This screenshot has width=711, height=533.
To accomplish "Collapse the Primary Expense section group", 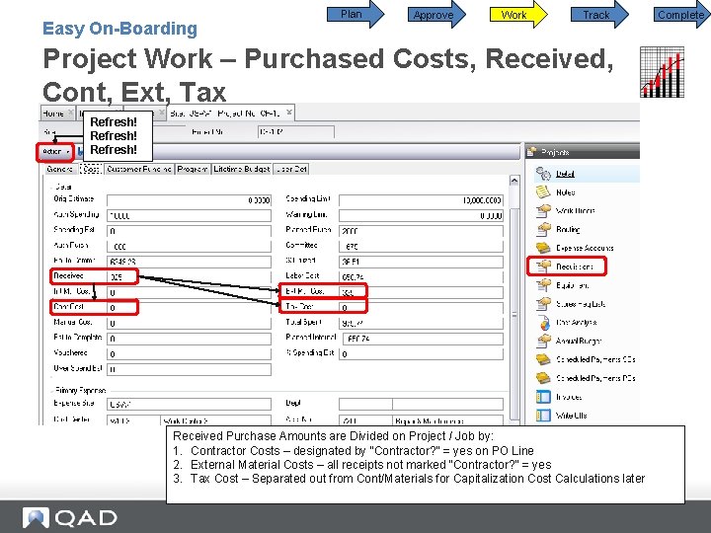I will tap(50, 390).
